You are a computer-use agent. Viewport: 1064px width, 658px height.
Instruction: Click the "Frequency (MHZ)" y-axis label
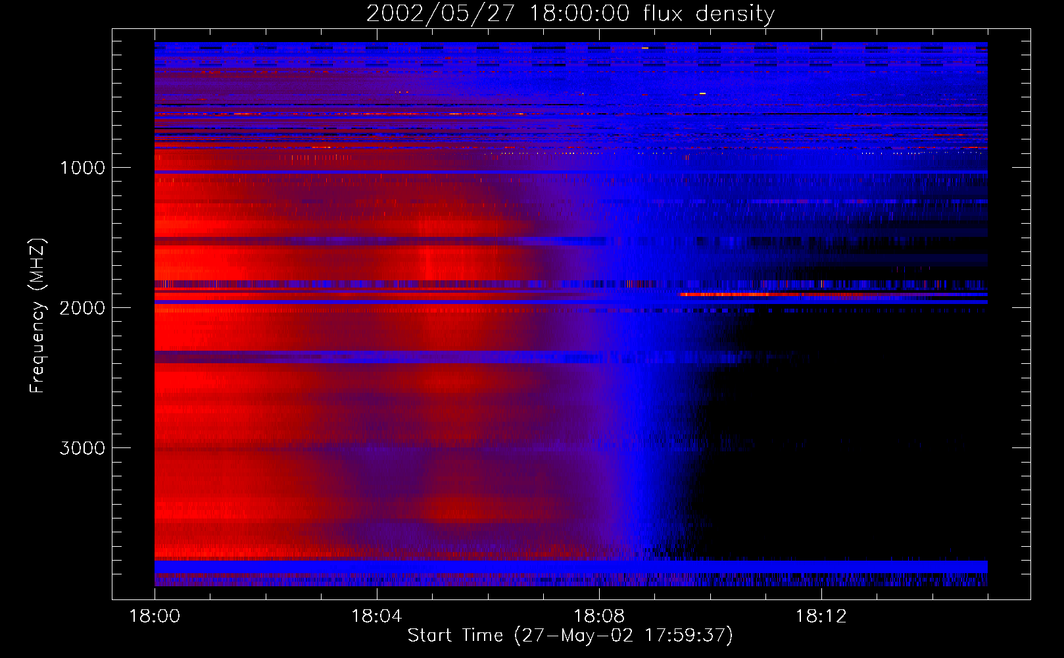click(x=37, y=316)
